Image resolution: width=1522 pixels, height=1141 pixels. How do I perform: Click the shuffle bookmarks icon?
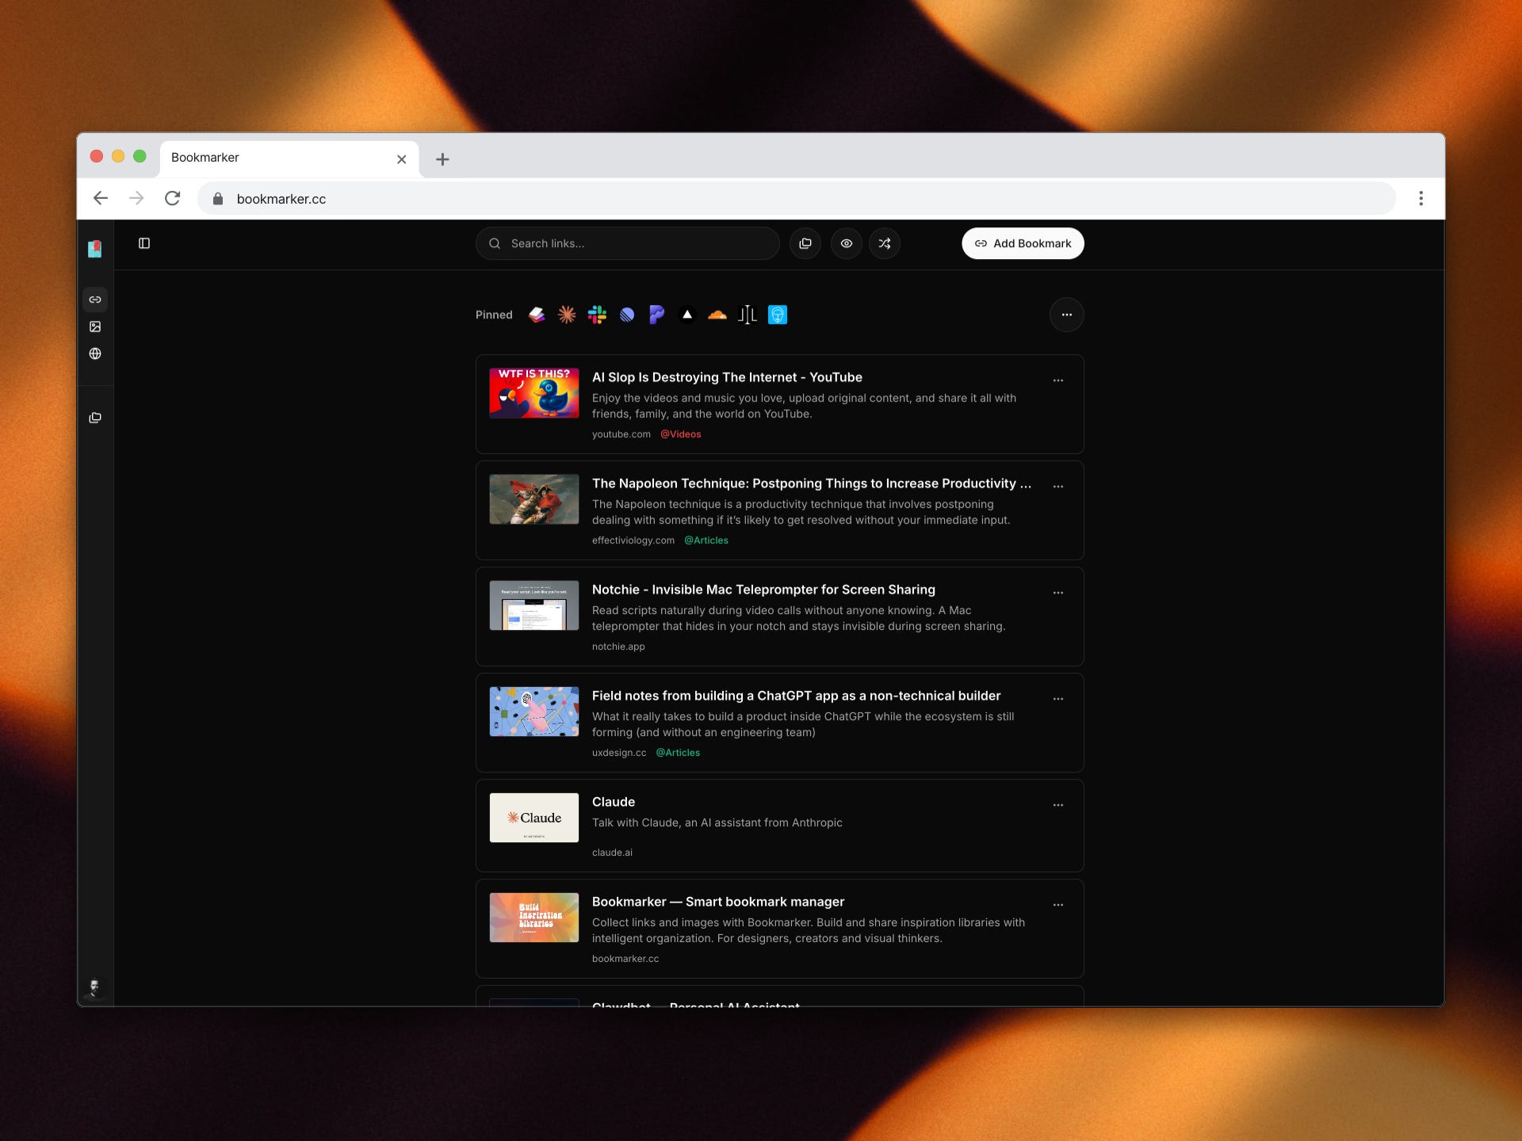(x=885, y=243)
